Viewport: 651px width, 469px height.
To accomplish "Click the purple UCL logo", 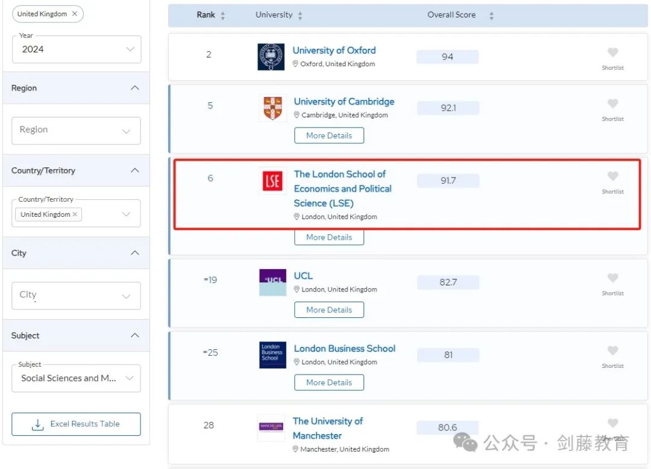I will [273, 282].
